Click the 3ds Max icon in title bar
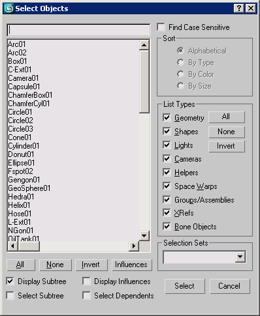Image resolution: width=260 pixels, height=316 pixels. pyautogui.click(x=9, y=8)
